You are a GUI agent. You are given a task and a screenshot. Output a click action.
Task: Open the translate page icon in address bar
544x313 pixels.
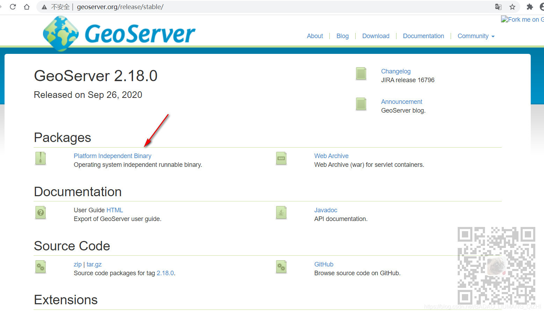498,7
